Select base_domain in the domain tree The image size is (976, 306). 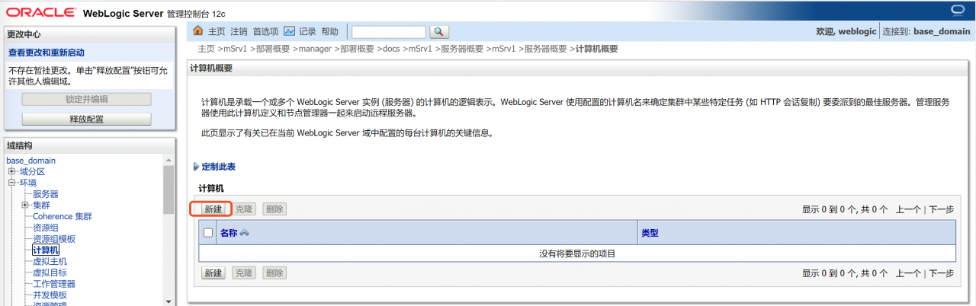coord(31,161)
